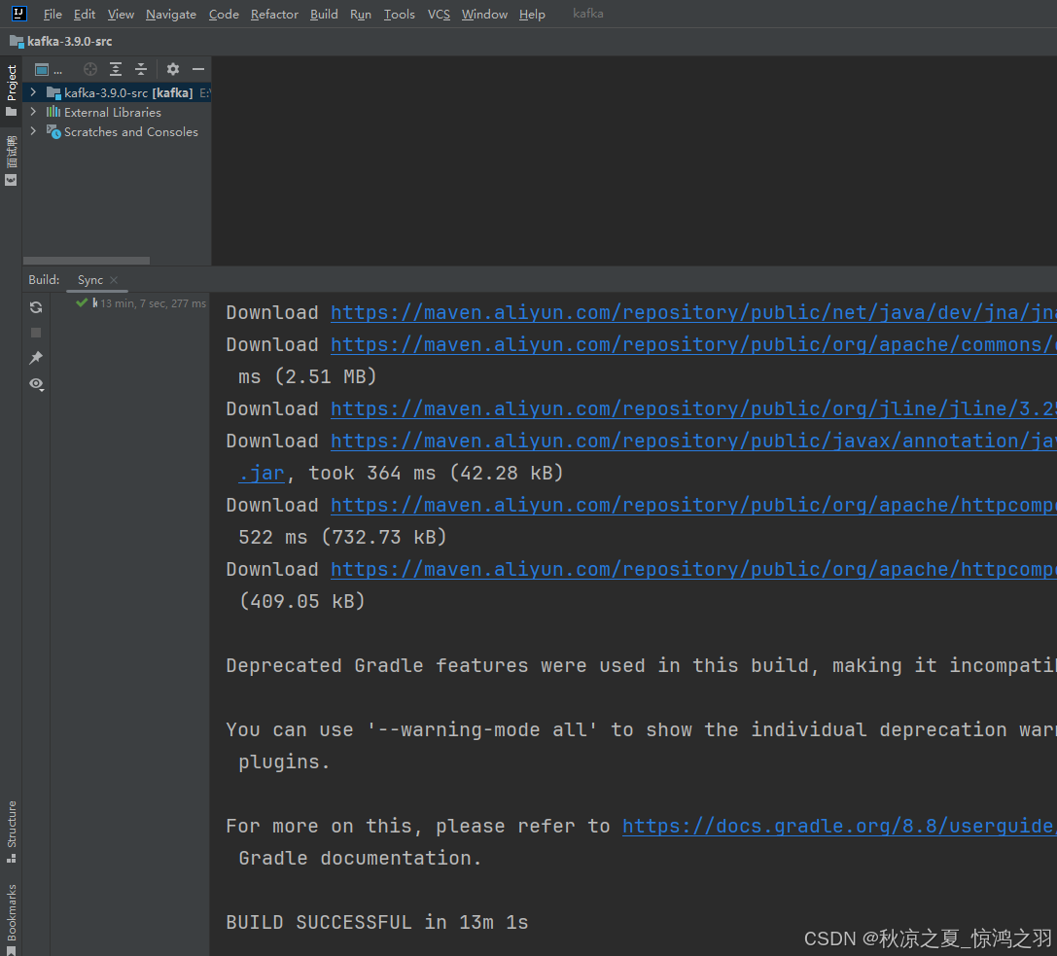Expand the kafka-3.9.0-src project node
This screenshot has height=956, width=1057.
pos(33,92)
